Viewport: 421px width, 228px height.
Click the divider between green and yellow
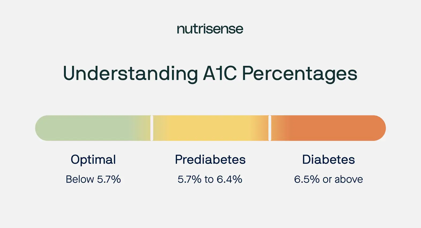tap(152, 128)
